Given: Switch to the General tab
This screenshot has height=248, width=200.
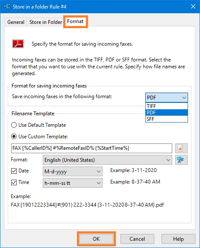Looking at the screenshot, I should [x=16, y=22].
